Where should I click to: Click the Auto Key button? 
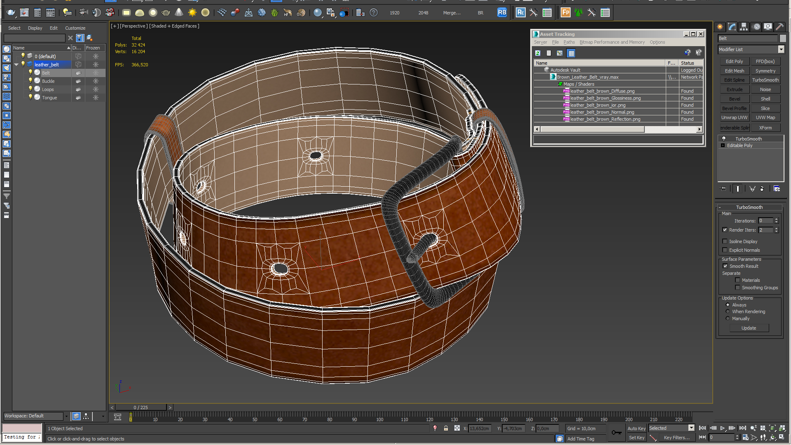pyautogui.click(x=637, y=429)
